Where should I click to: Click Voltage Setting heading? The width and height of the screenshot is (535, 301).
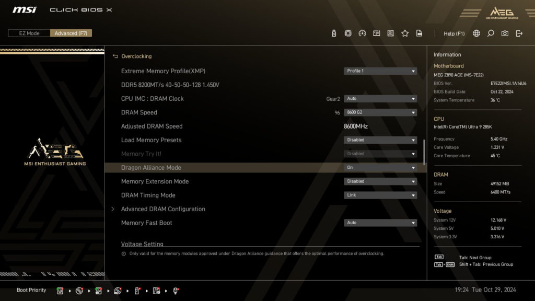pyautogui.click(x=142, y=244)
